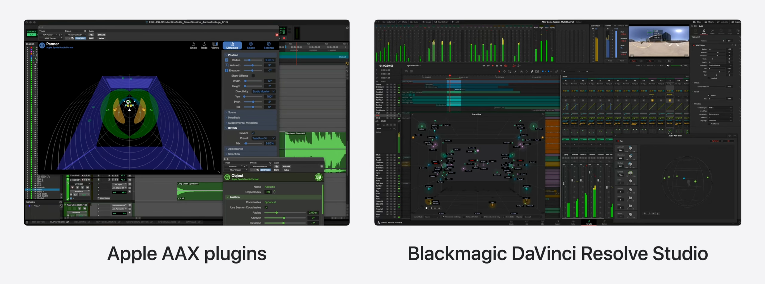Toggle the Show Offsets checkbox

[253, 76]
